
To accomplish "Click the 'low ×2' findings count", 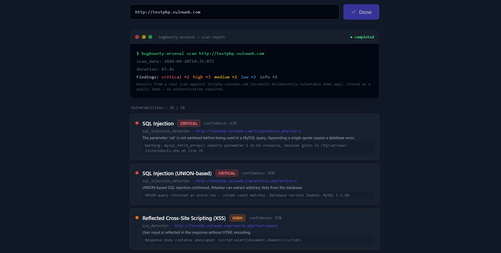I will pyautogui.click(x=248, y=77).
